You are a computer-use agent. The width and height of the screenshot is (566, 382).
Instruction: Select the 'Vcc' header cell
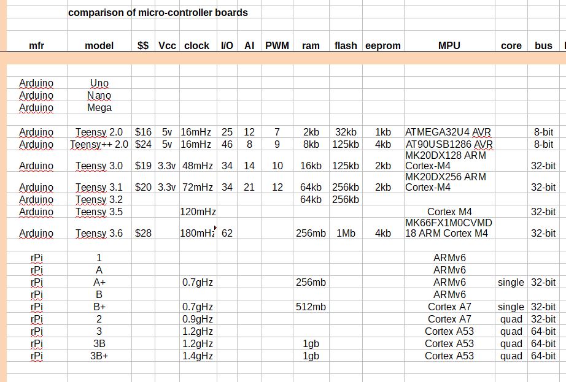click(x=167, y=46)
